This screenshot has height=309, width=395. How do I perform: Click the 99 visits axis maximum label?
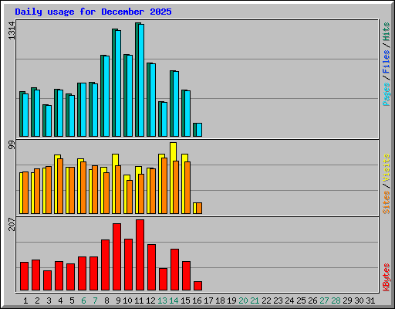point(12,145)
